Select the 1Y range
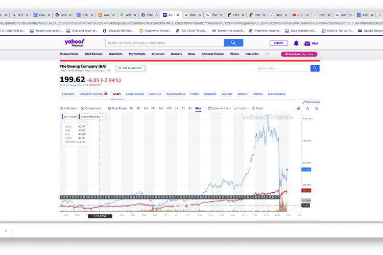Image resolution: width=383 pixels, height=255 pixels. point(177,108)
